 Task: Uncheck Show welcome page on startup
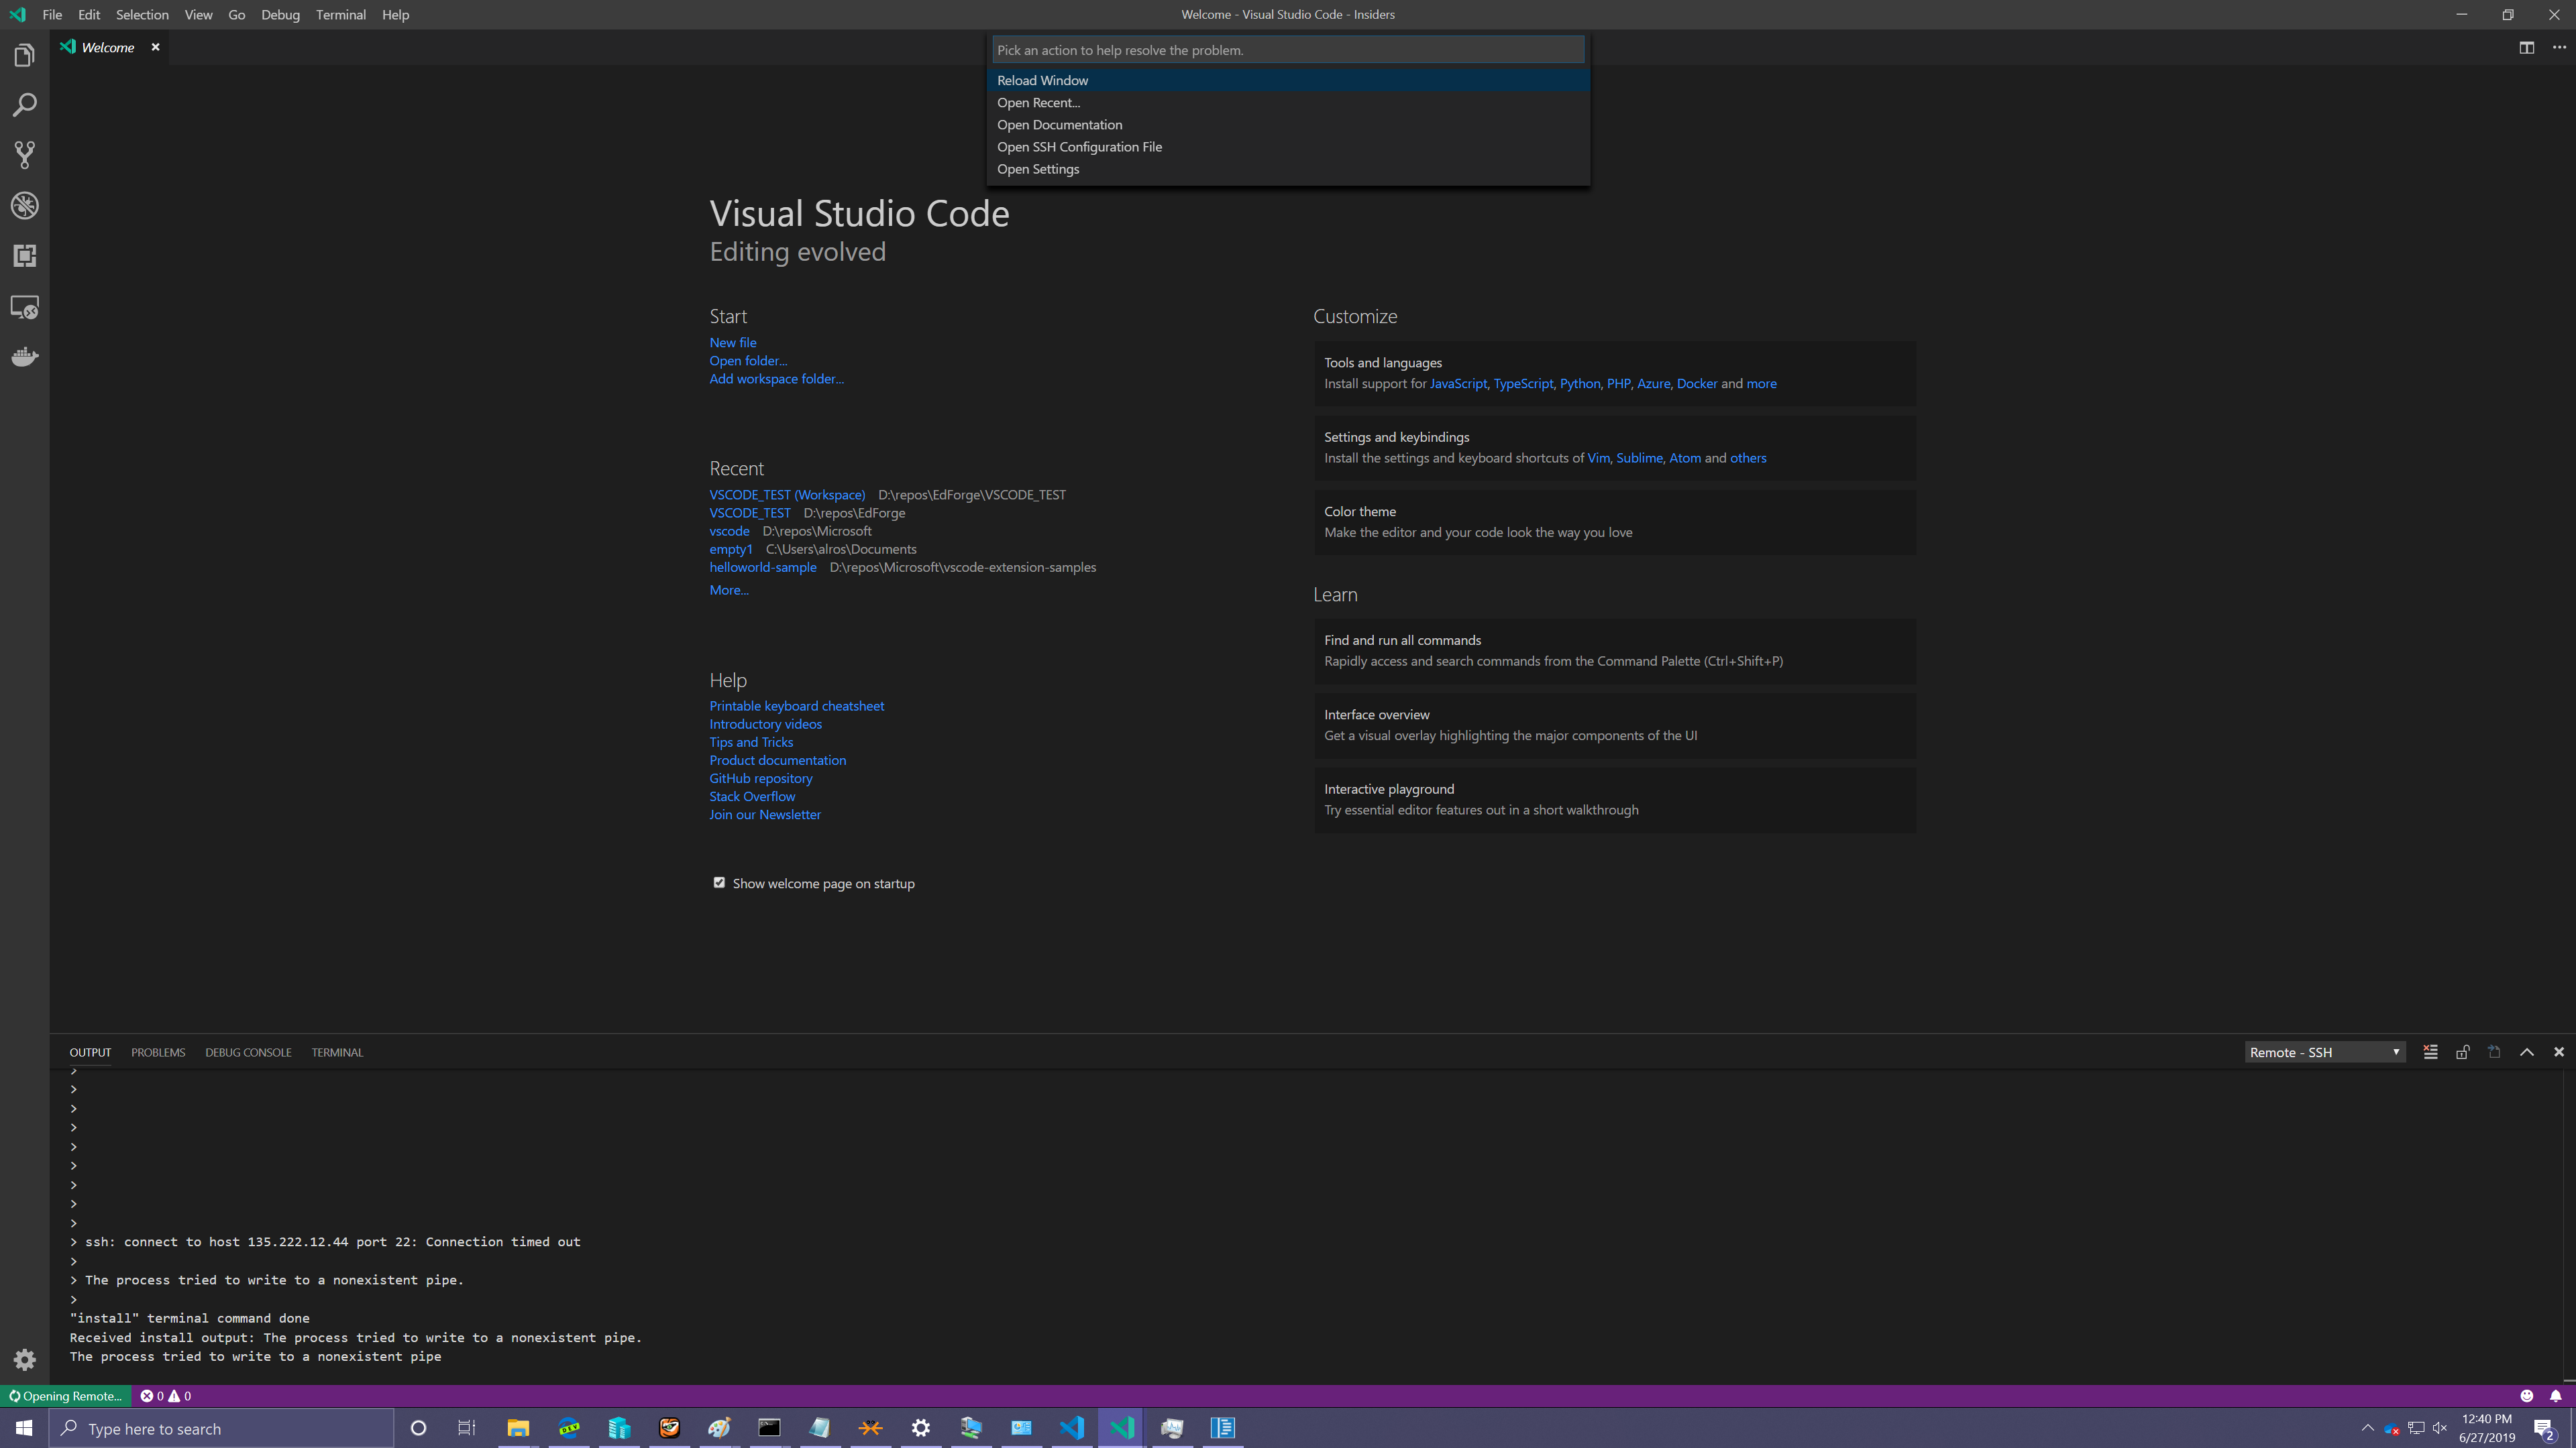(x=719, y=882)
